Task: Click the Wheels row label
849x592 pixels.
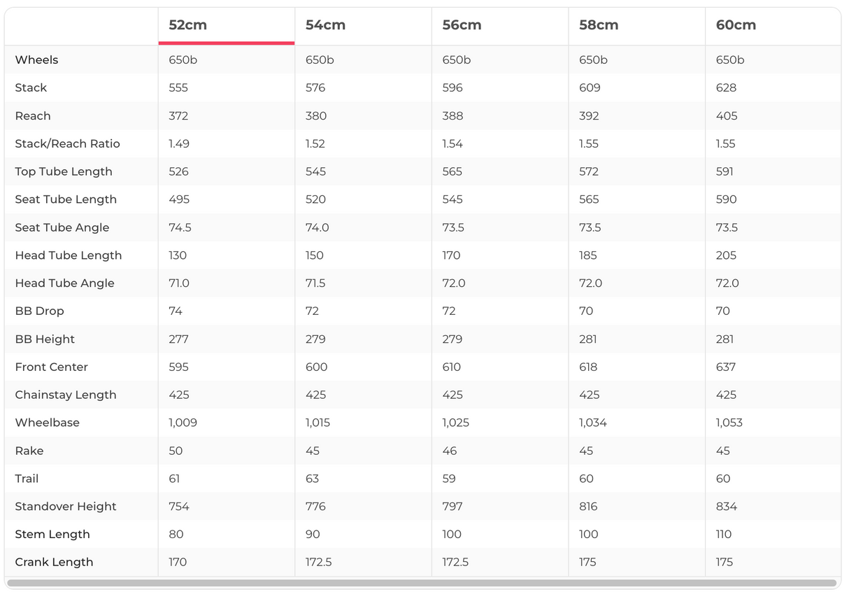Action: coord(36,60)
